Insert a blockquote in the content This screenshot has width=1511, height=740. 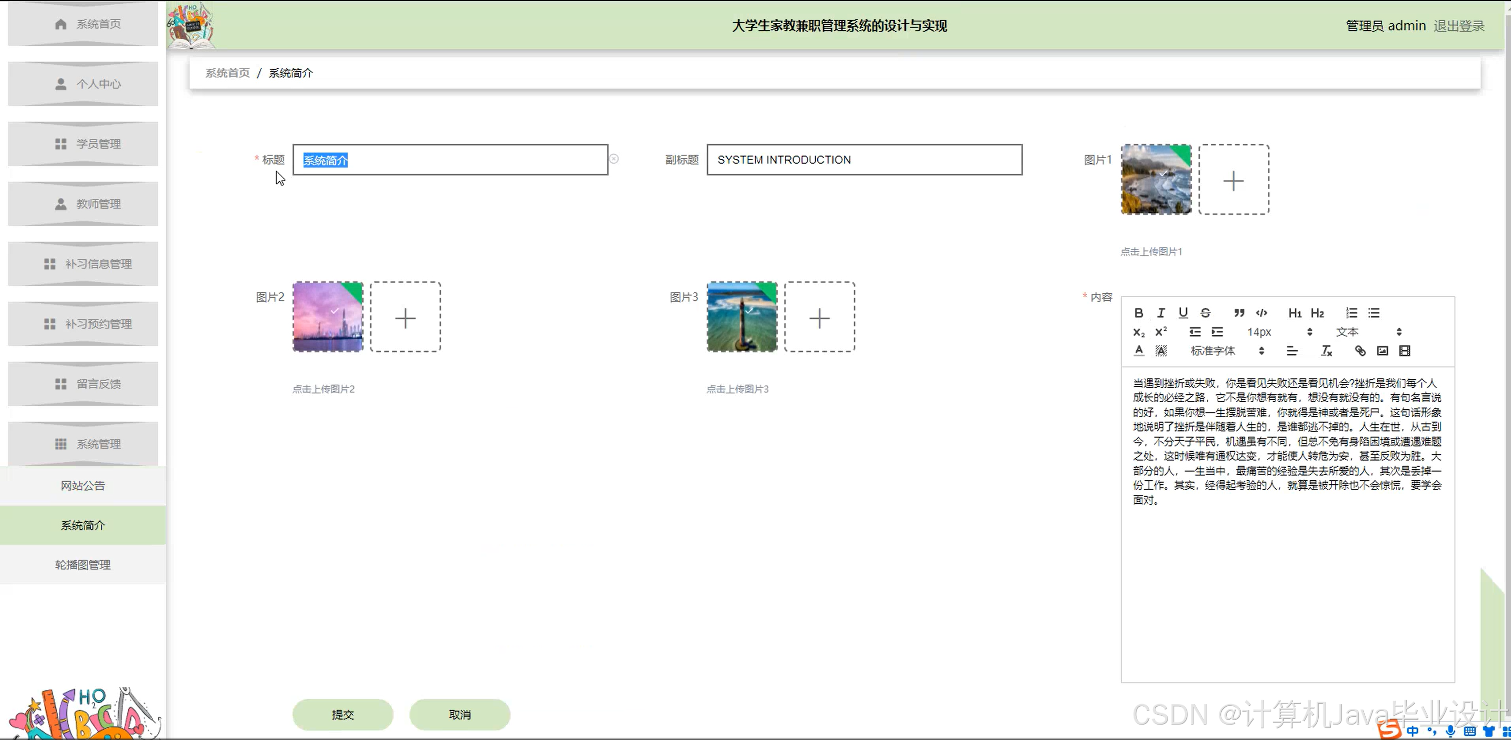coord(1239,313)
